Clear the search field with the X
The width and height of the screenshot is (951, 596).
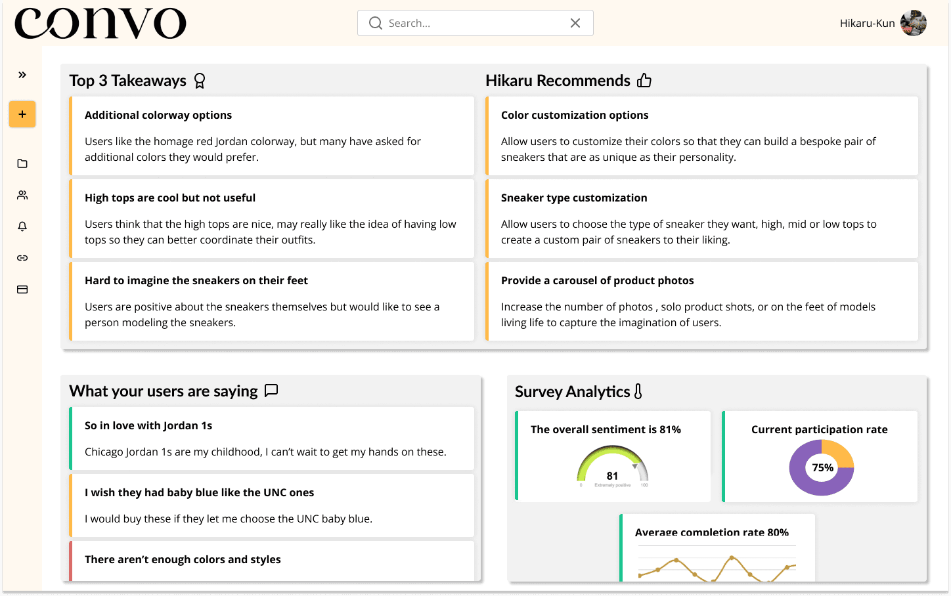coord(575,22)
